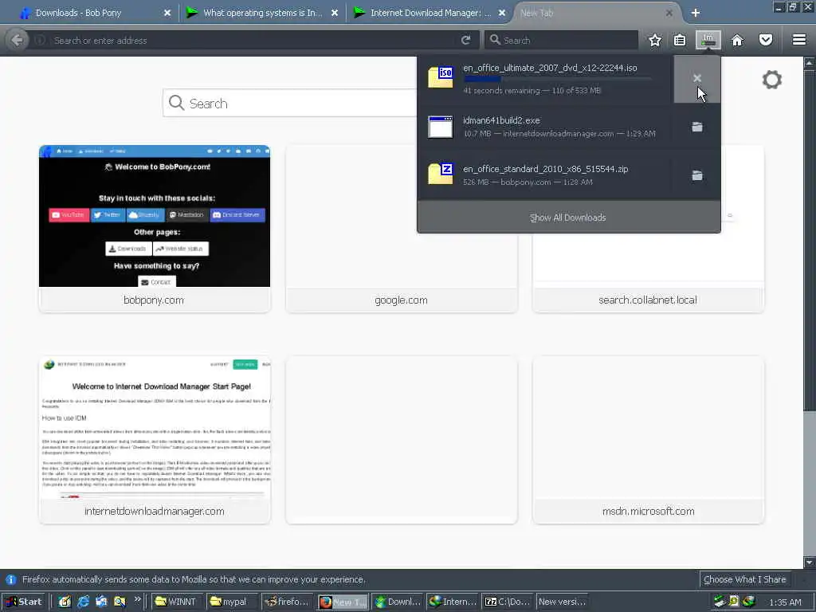The height and width of the screenshot is (612, 816).
Task: Switch to Downl... taskbar window
Action: (x=398, y=602)
